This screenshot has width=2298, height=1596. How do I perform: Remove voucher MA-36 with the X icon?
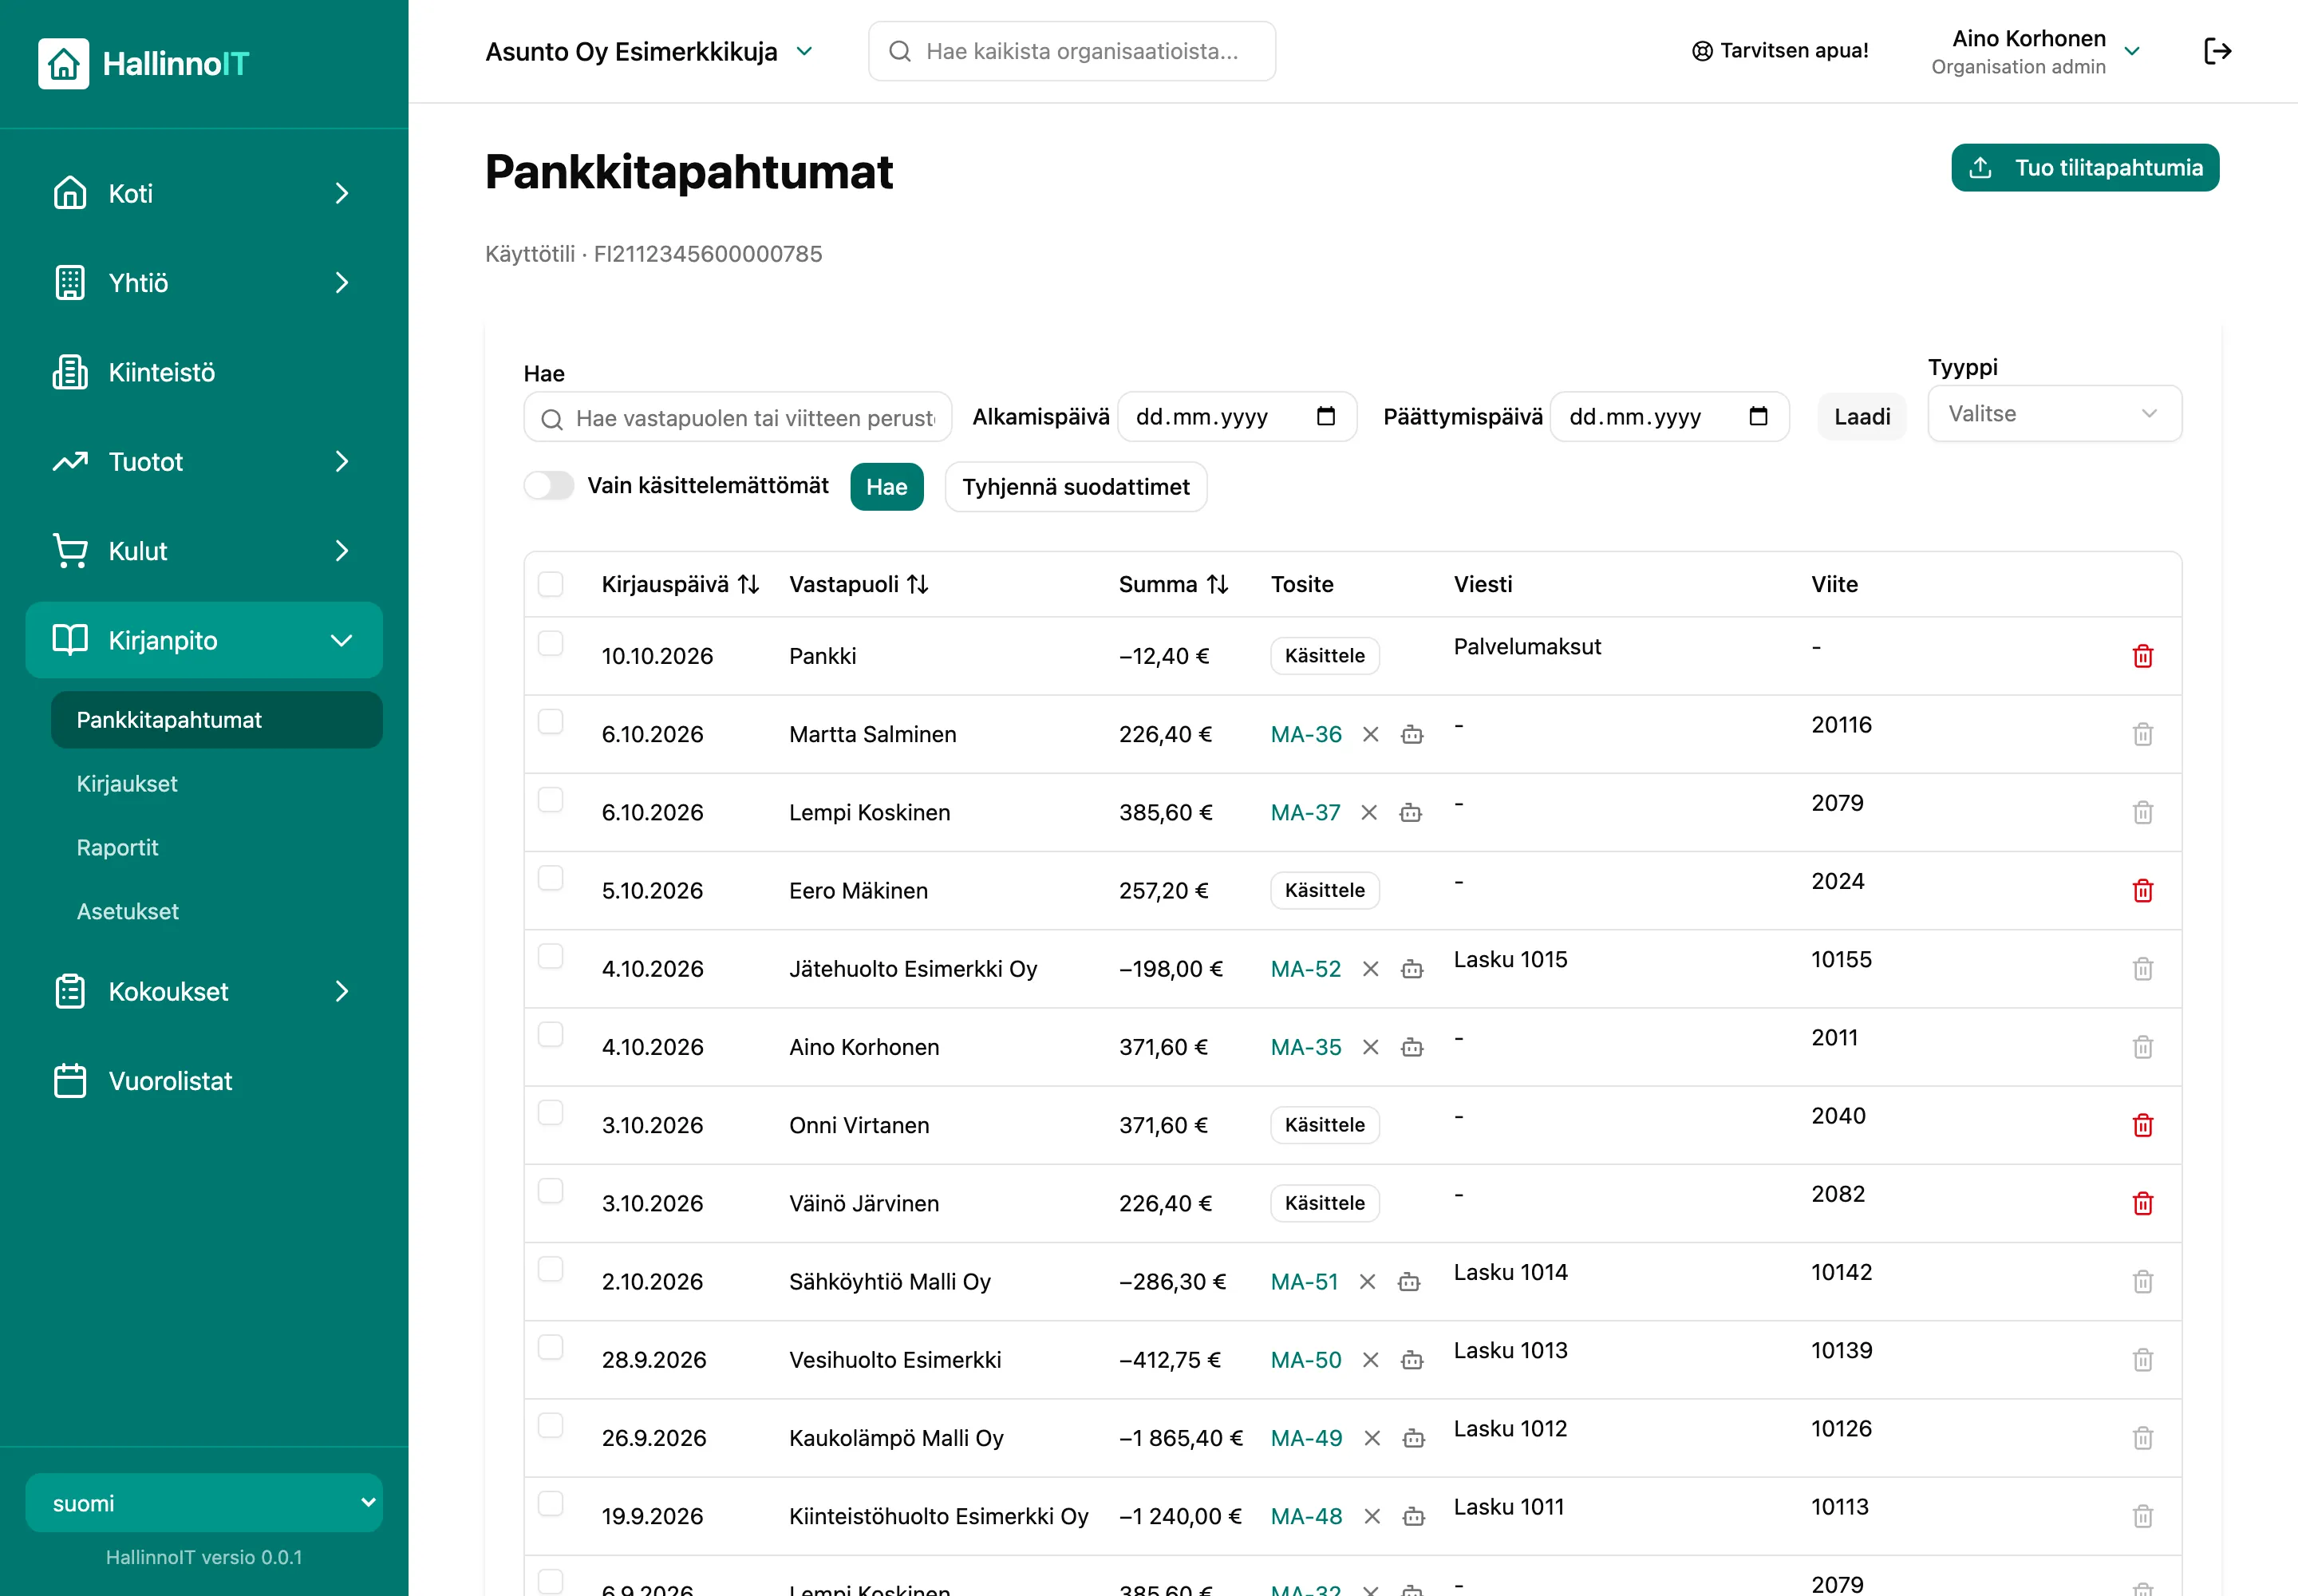coord(1370,734)
